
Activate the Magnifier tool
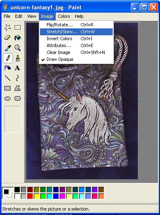[x=18, y=48]
